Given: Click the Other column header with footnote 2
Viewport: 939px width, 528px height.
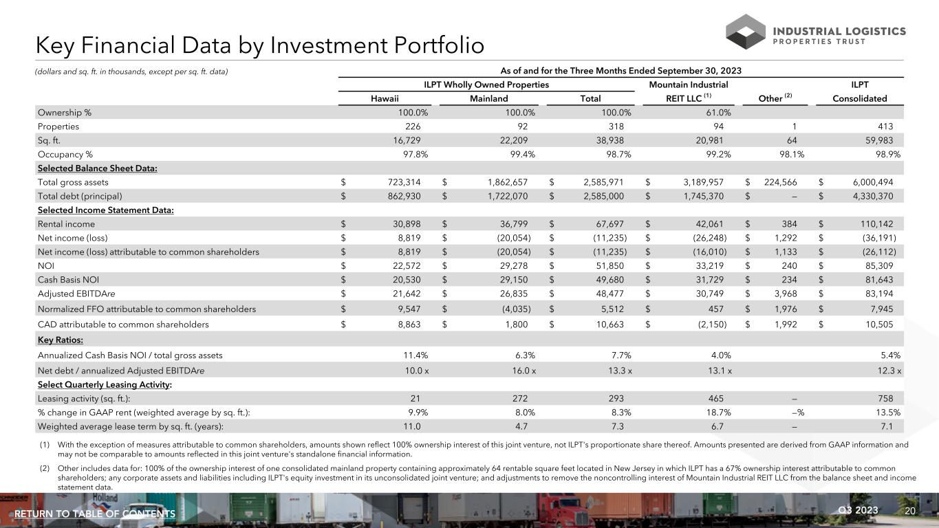Looking at the screenshot, I should pyautogui.click(x=775, y=98).
